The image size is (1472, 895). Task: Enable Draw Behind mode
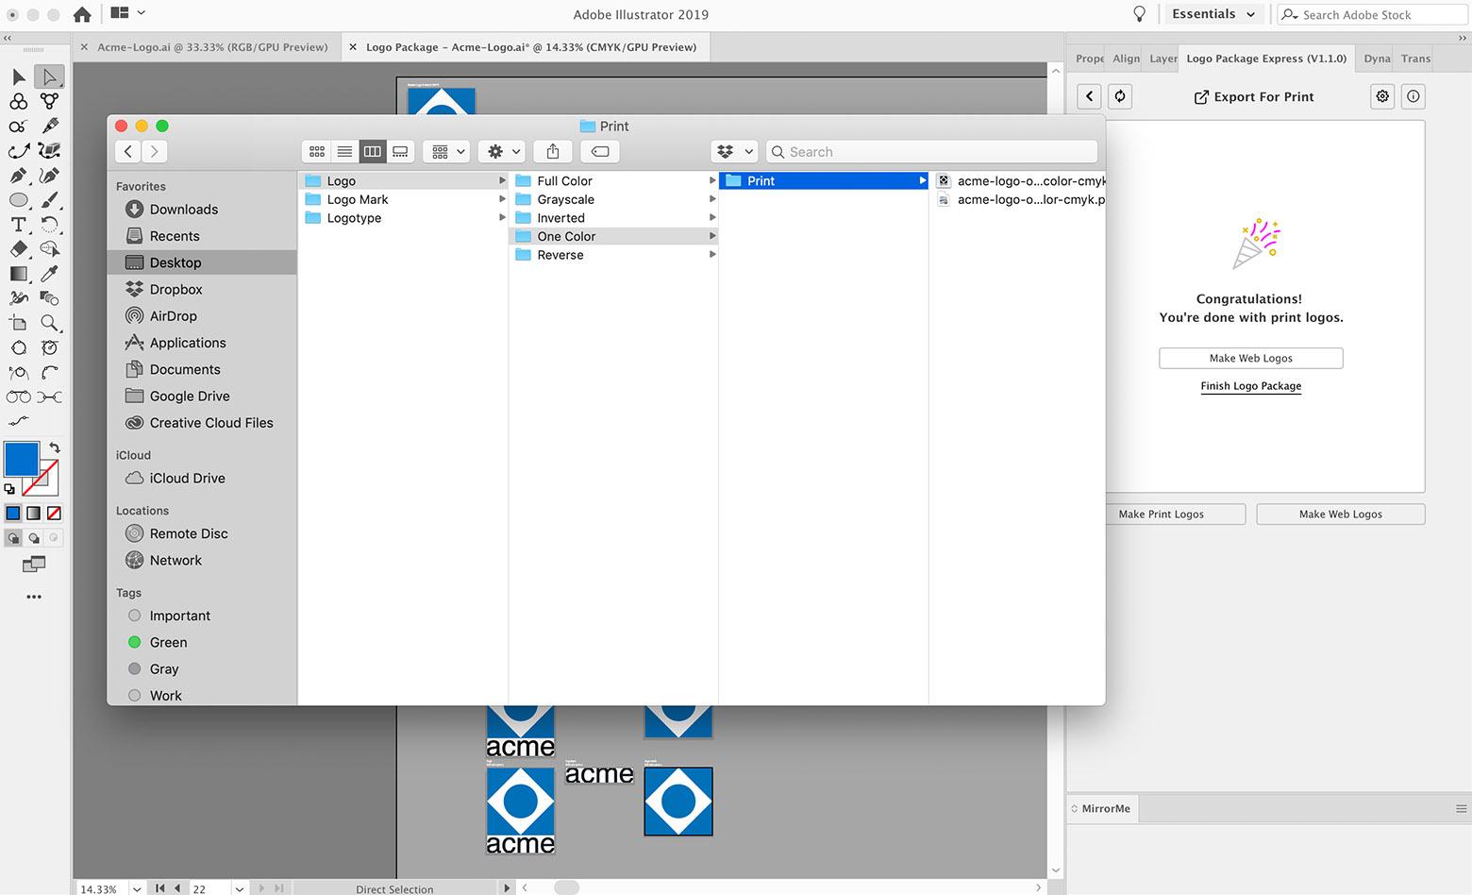(34, 538)
